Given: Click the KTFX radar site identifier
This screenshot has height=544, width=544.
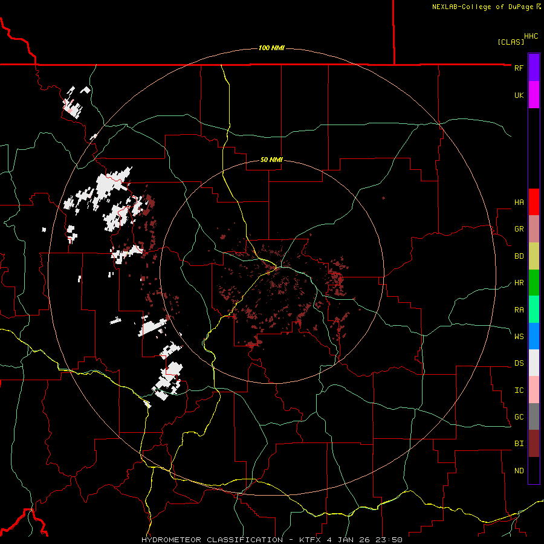Looking at the screenshot, I should point(309,540).
